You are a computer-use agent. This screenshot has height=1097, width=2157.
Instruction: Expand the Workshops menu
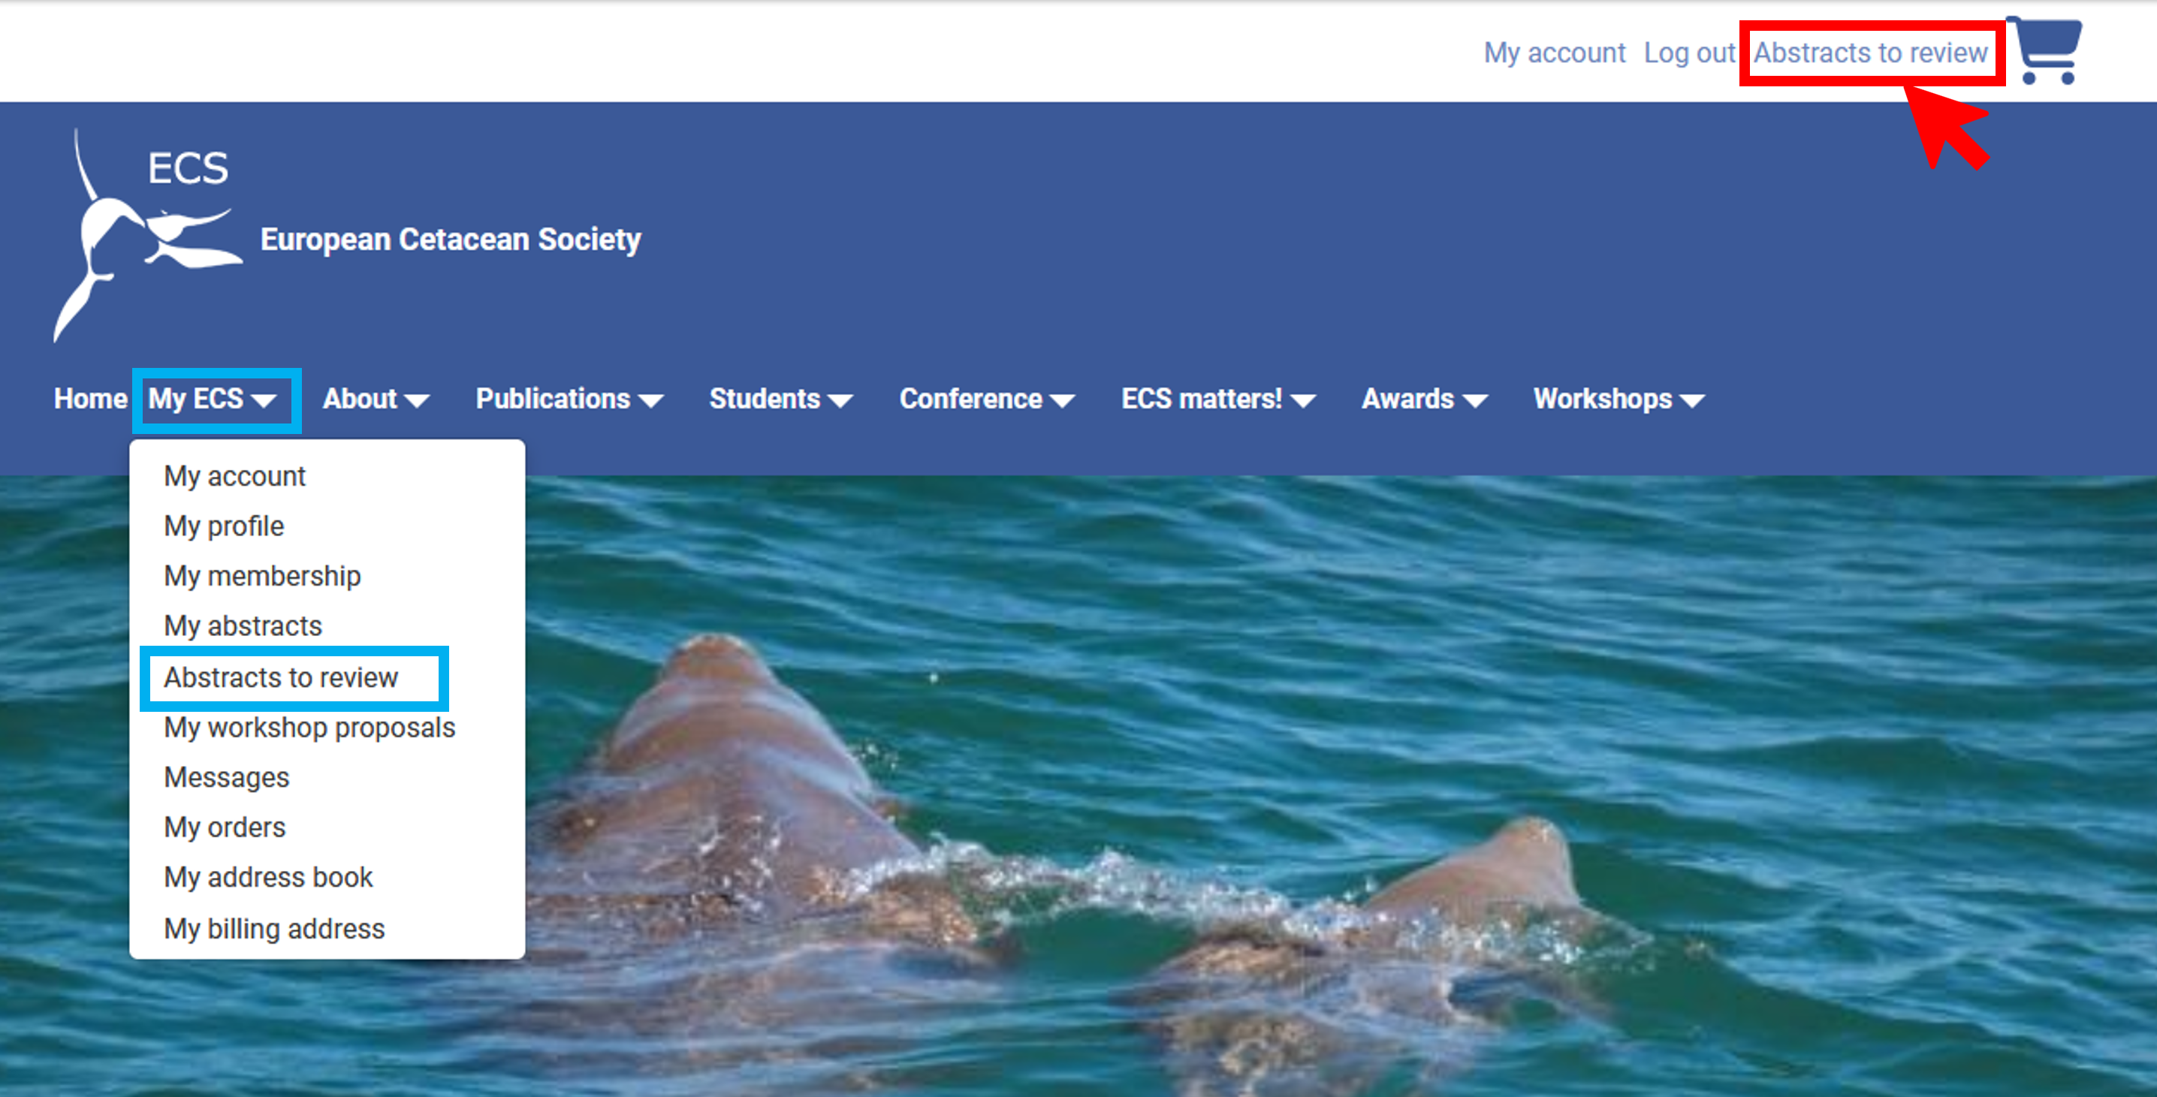(1619, 399)
